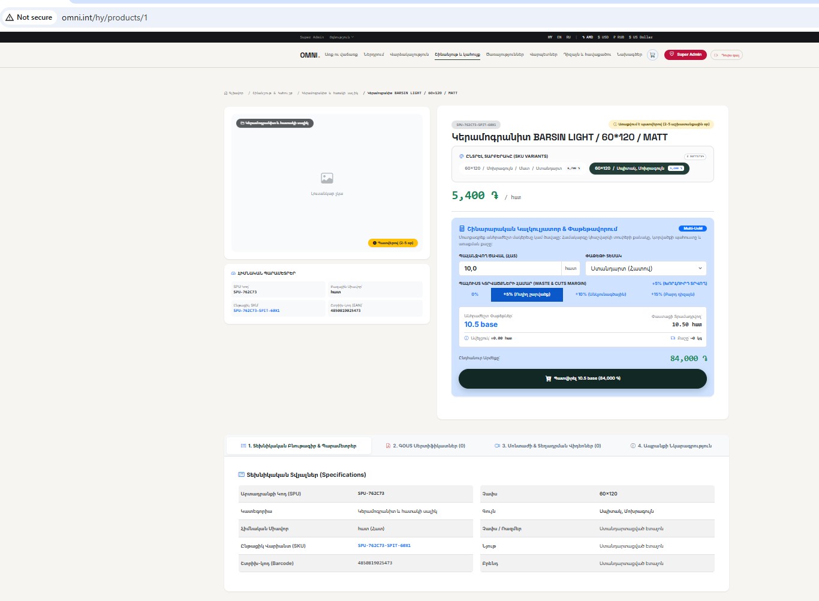Click the info icon in the yellow delivery notice

pyautogui.click(x=615, y=124)
